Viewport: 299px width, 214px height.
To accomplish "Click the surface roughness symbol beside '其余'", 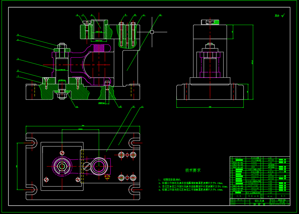I will pos(283,15).
